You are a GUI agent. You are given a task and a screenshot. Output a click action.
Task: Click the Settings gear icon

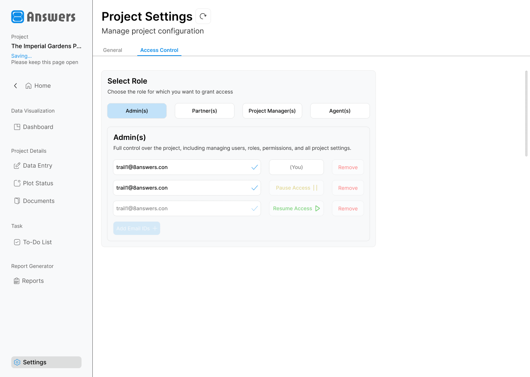[x=17, y=362]
